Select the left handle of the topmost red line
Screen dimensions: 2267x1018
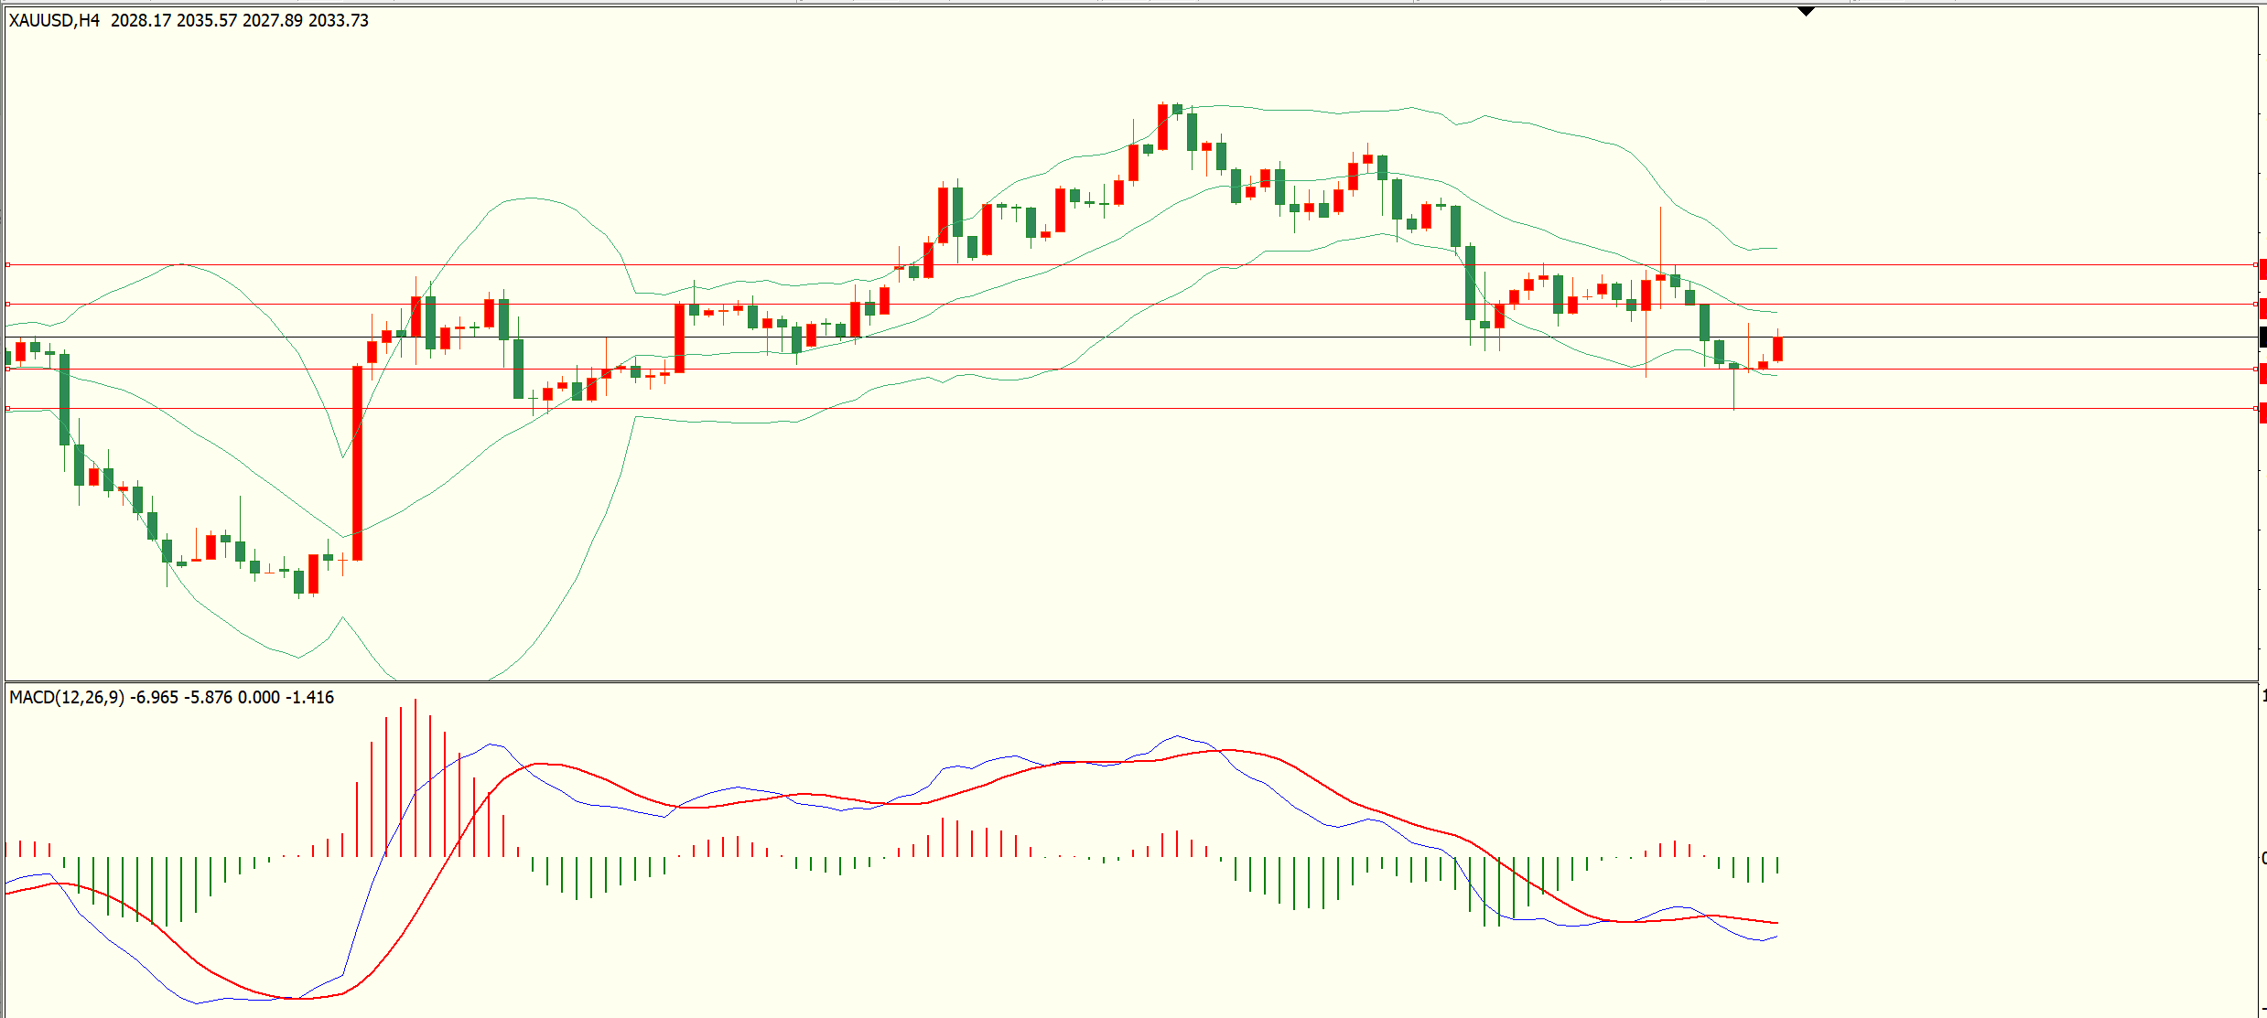[x=8, y=265]
